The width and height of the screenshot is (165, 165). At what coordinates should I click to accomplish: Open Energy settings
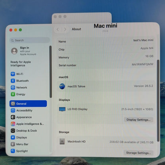pyautogui.click(x=18, y=94)
